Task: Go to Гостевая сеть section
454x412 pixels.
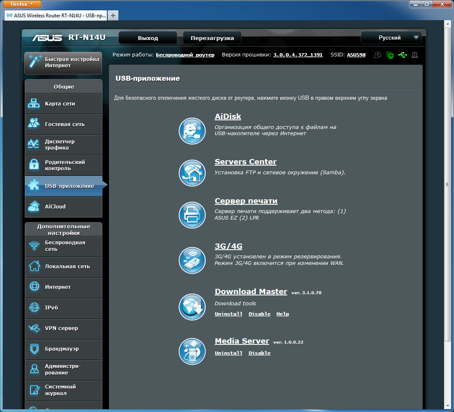Action: tap(64, 124)
